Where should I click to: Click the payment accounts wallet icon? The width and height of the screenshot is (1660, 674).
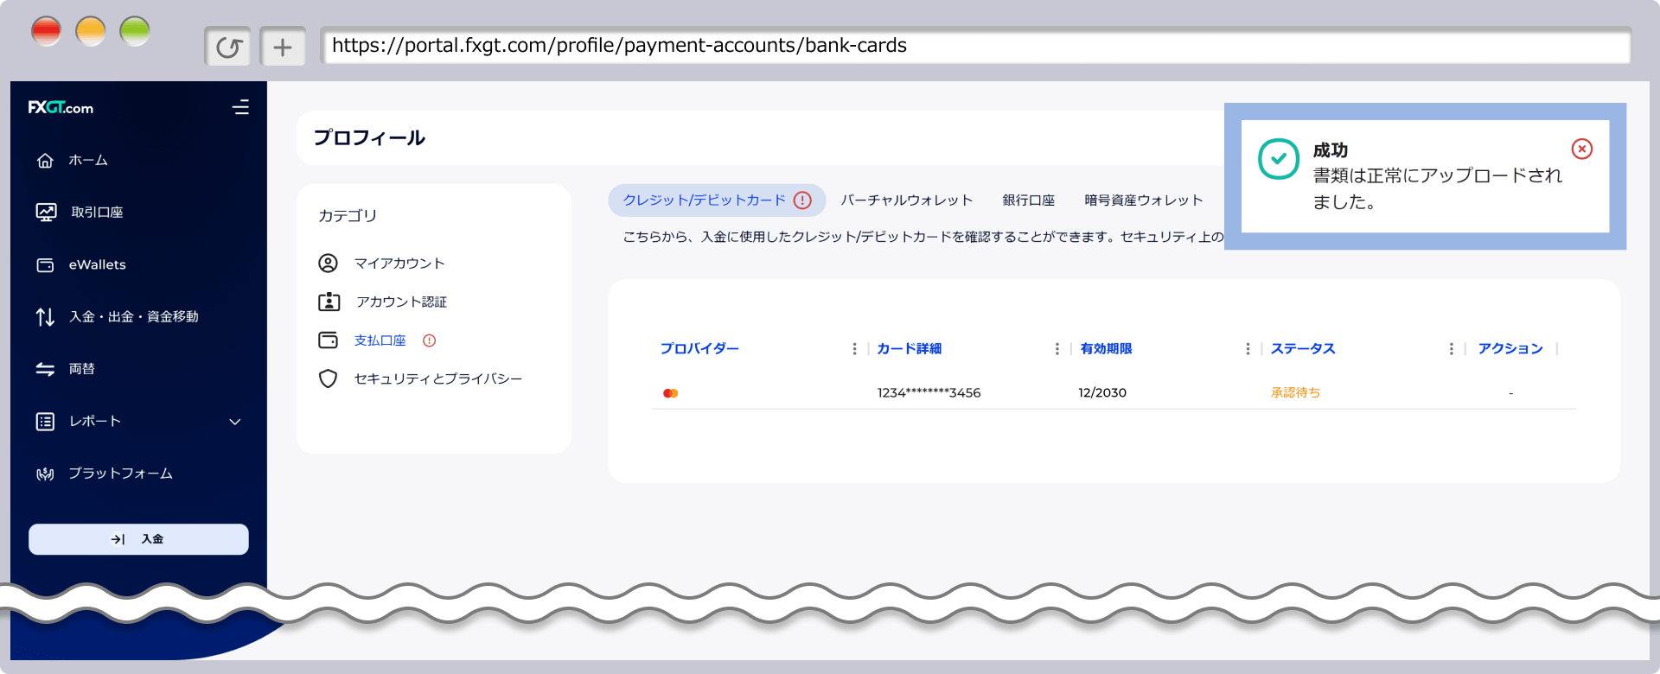(x=328, y=340)
